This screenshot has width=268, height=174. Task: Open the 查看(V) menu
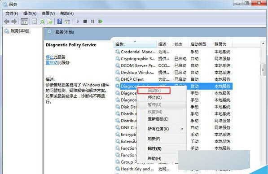48,13
